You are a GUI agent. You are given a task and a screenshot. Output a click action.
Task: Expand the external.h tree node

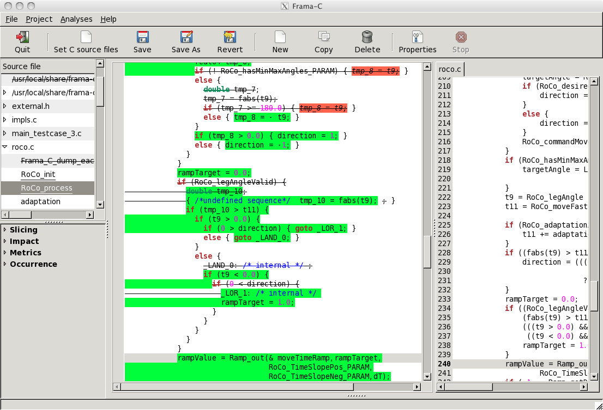[4, 106]
